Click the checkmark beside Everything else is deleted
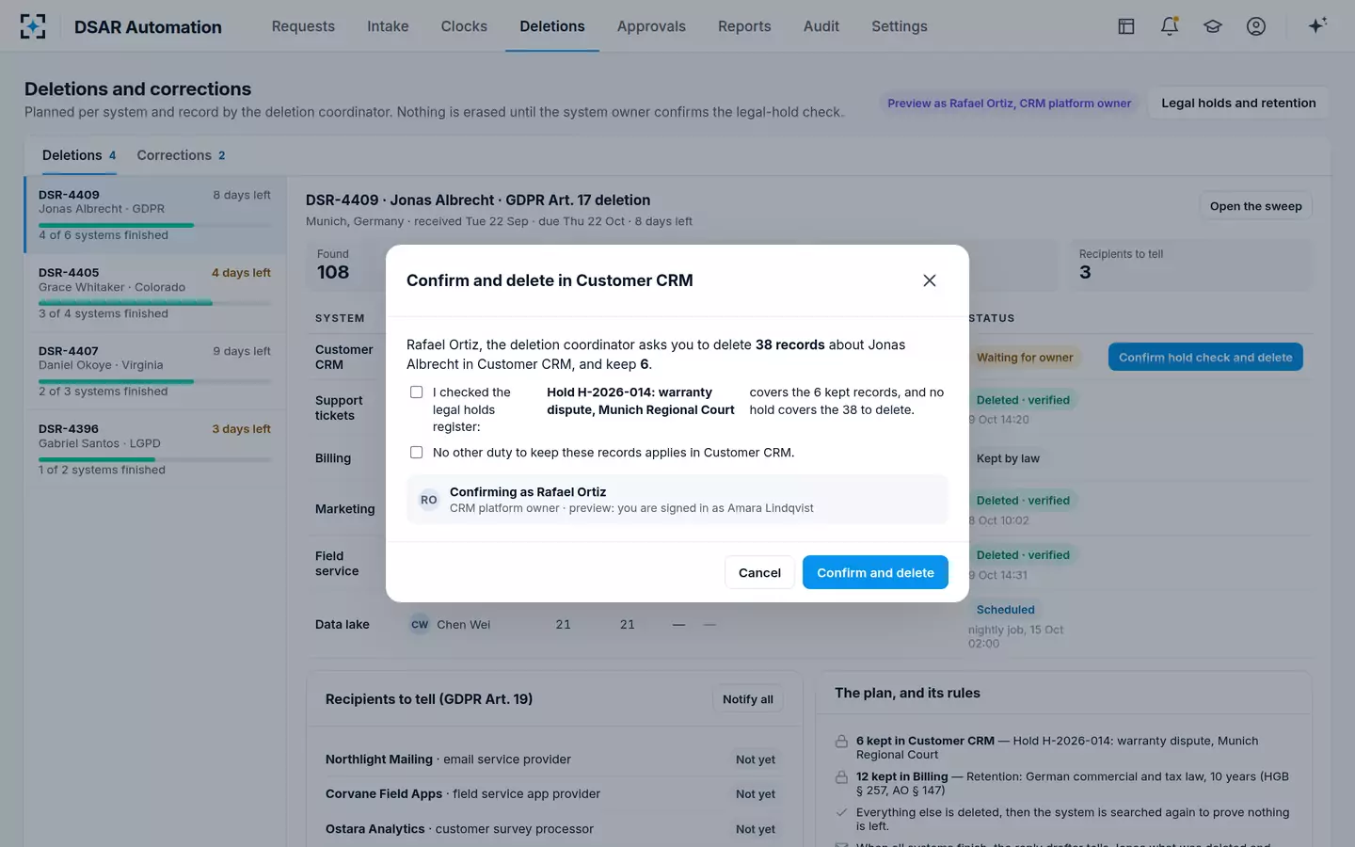1355x847 pixels. 841,812
